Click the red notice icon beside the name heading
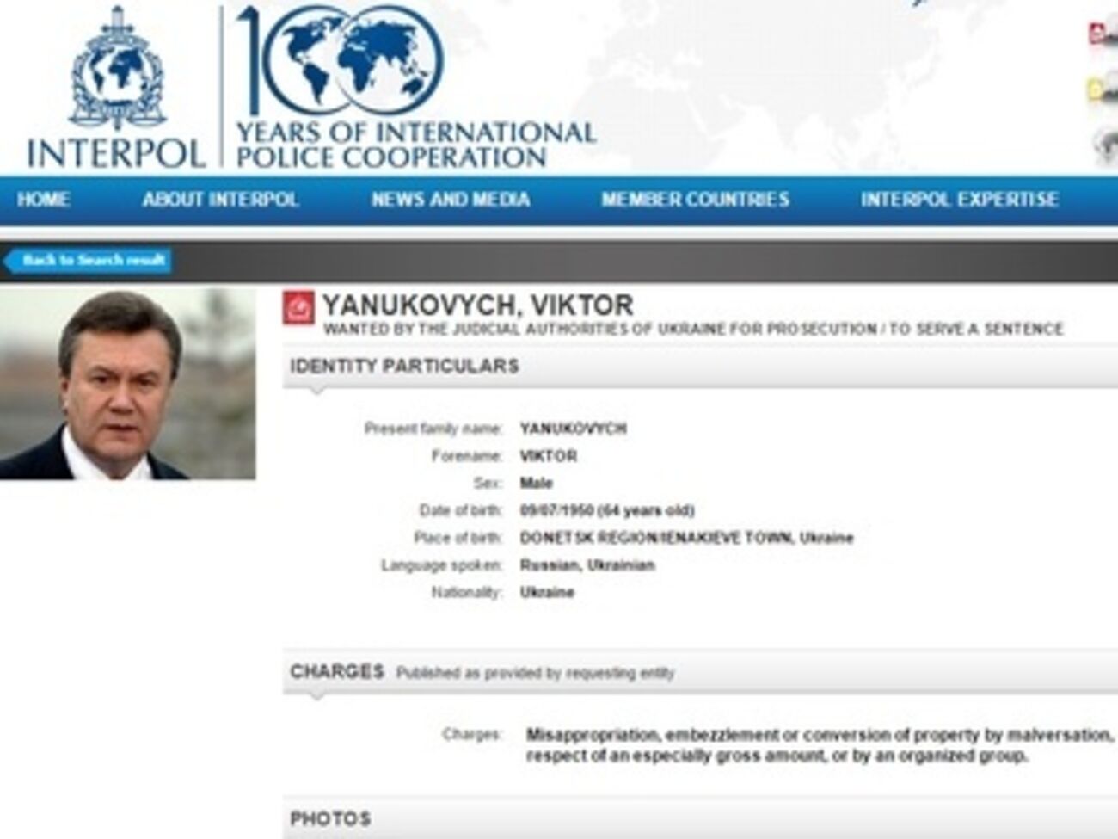This screenshot has height=839, width=1118. [x=298, y=308]
